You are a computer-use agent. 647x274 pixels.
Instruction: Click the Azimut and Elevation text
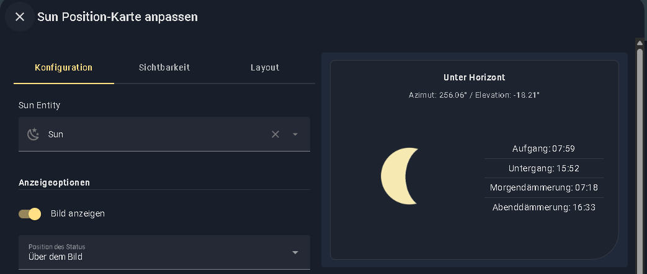click(474, 95)
